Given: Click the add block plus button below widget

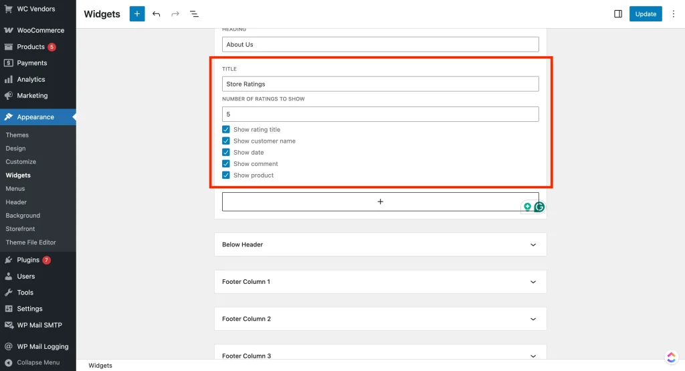Looking at the screenshot, I should click(380, 202).
